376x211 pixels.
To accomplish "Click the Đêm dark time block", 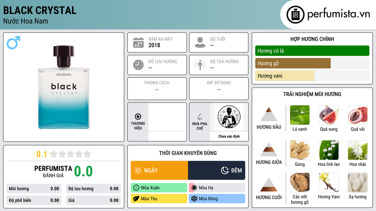I will [x=217, y=170].
